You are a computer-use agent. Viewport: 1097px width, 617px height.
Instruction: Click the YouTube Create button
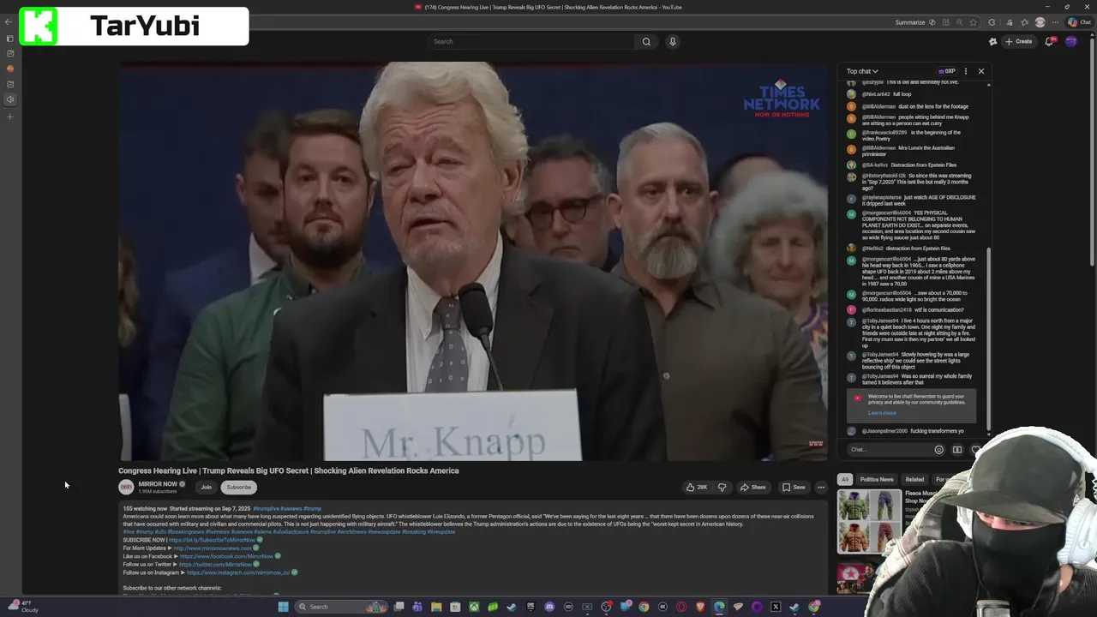click(1019, 41)
